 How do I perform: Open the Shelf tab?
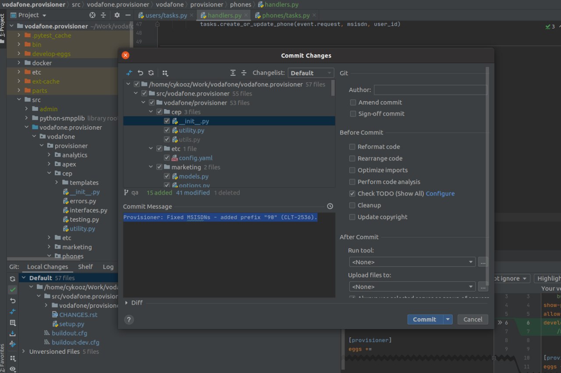point(85,266)
